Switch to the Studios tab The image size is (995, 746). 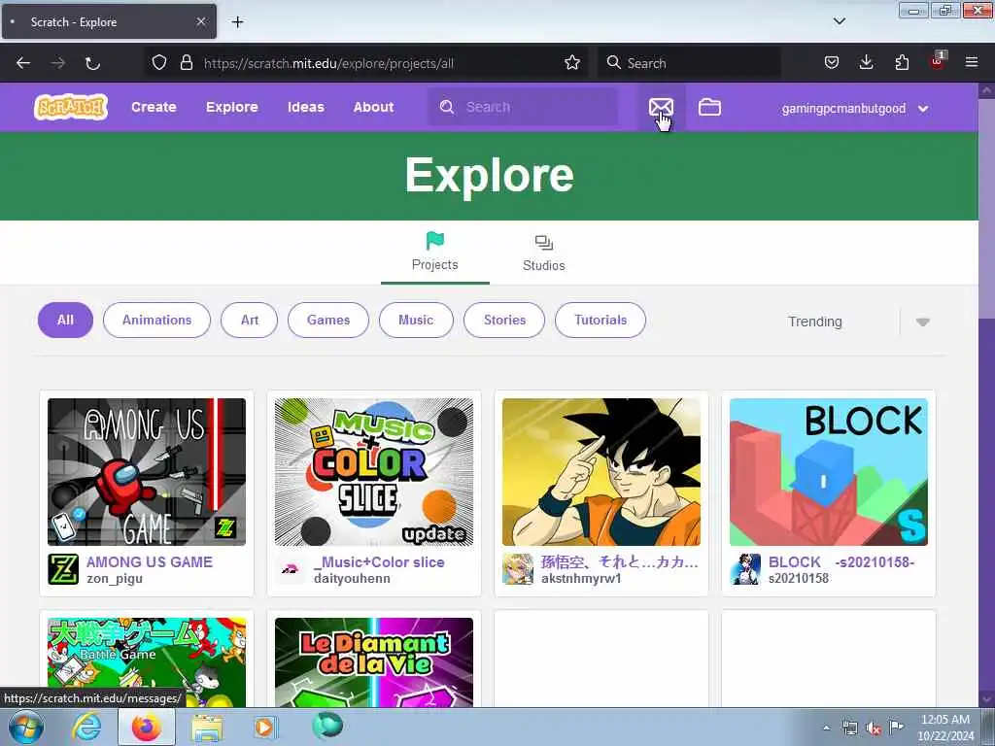click(544, 252)
